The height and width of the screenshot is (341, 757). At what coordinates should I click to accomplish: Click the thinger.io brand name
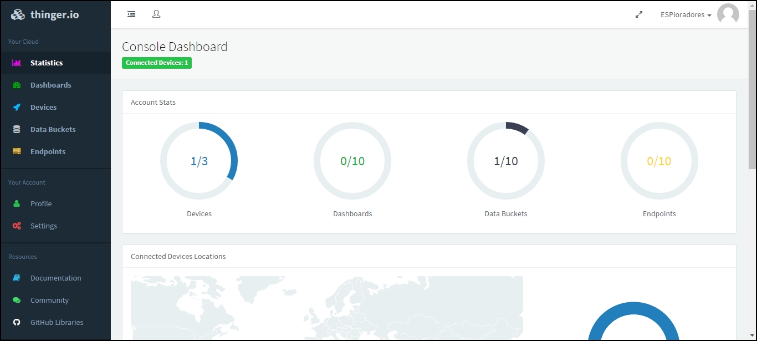[x=55, y=15]
